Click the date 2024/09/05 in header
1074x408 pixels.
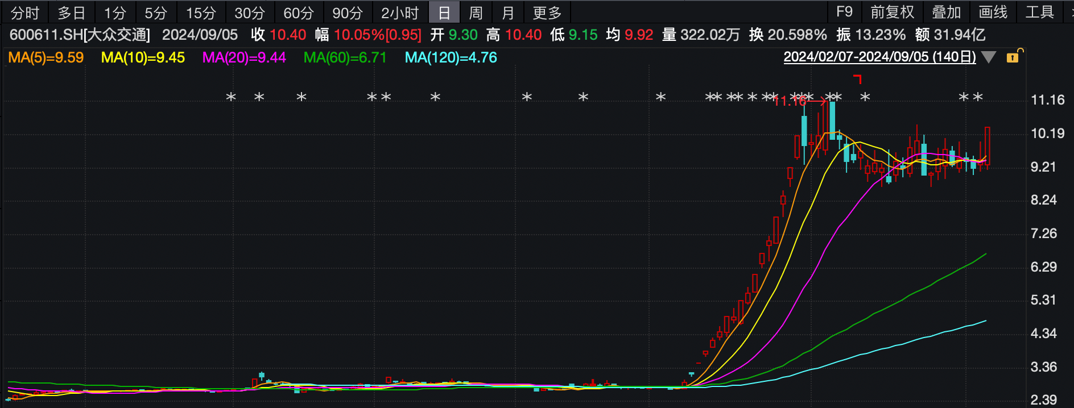pyautogui.click(x=200, y=35)
